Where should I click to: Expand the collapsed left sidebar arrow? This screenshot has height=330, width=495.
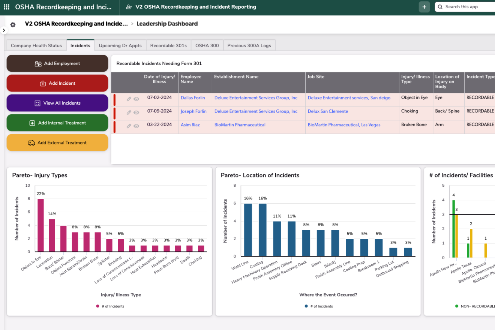[3, 30]
